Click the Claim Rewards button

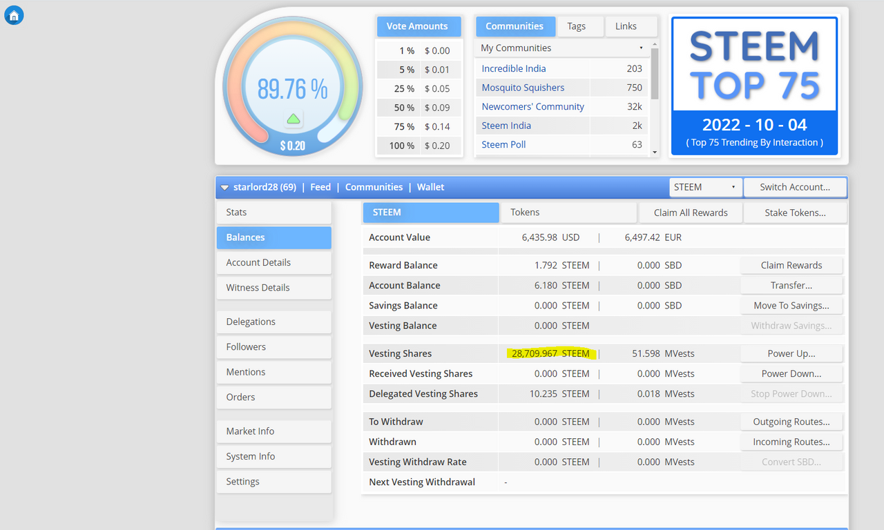coord(791,265)
